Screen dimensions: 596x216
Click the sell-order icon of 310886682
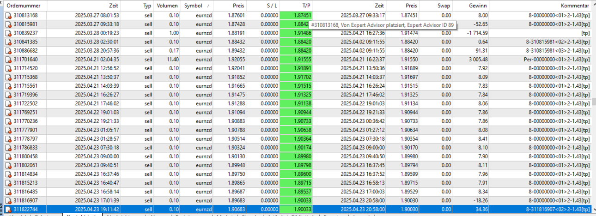(8, 51)
